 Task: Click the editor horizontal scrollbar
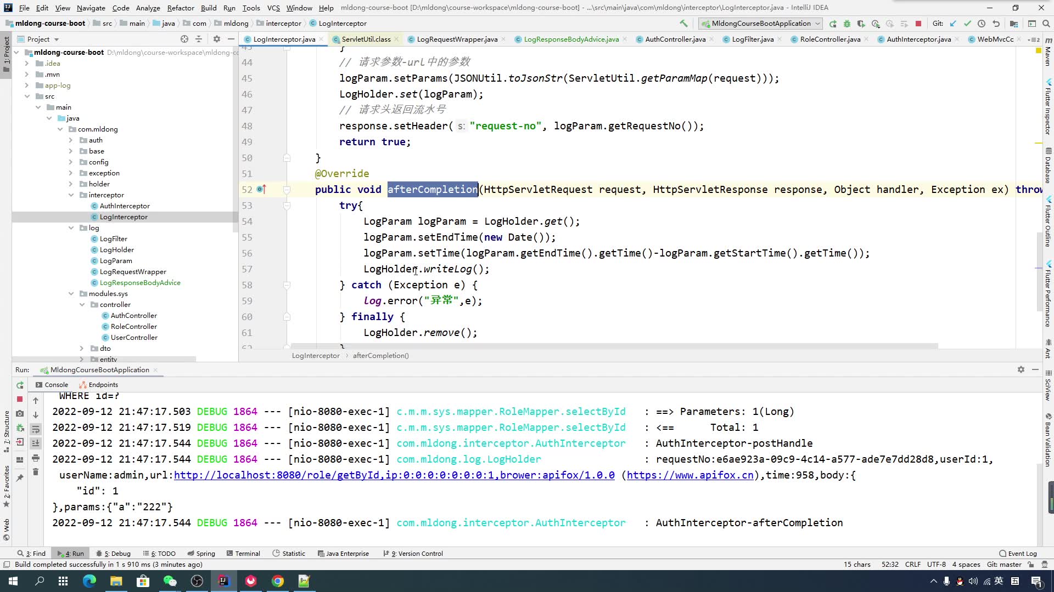coord(614,346)
